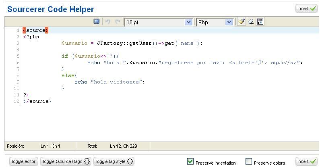Click JFactory::getUser on line 3

click(x=124, y=43)
